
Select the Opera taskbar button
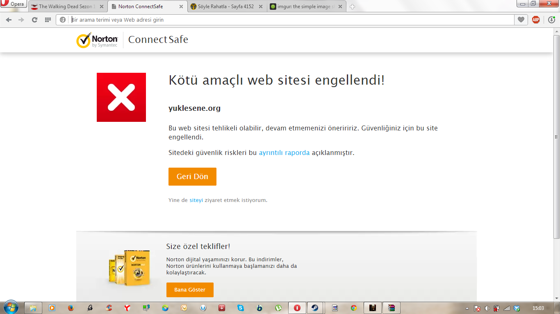tap(297, 308)
